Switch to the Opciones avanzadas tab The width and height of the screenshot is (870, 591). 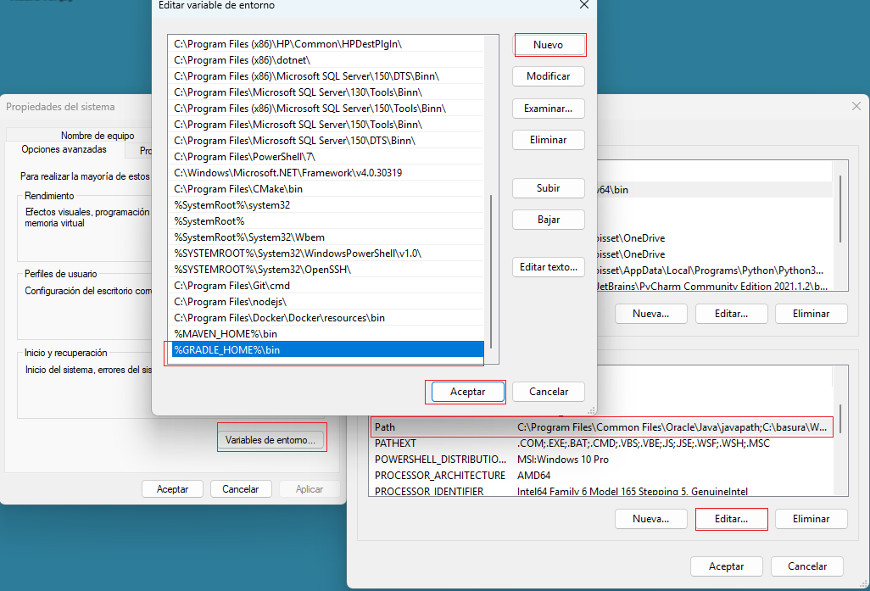[64, 149]
